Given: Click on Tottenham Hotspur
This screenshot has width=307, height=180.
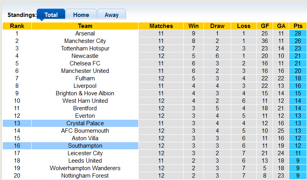Looking at the screenshot, I should click(85, 48).
